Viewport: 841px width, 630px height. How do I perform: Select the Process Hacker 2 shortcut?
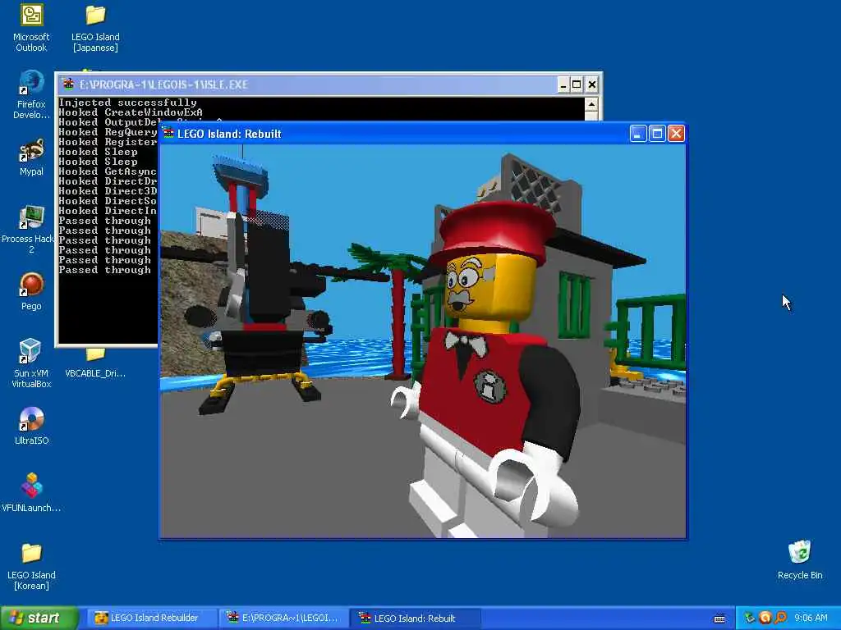point(28,230)
